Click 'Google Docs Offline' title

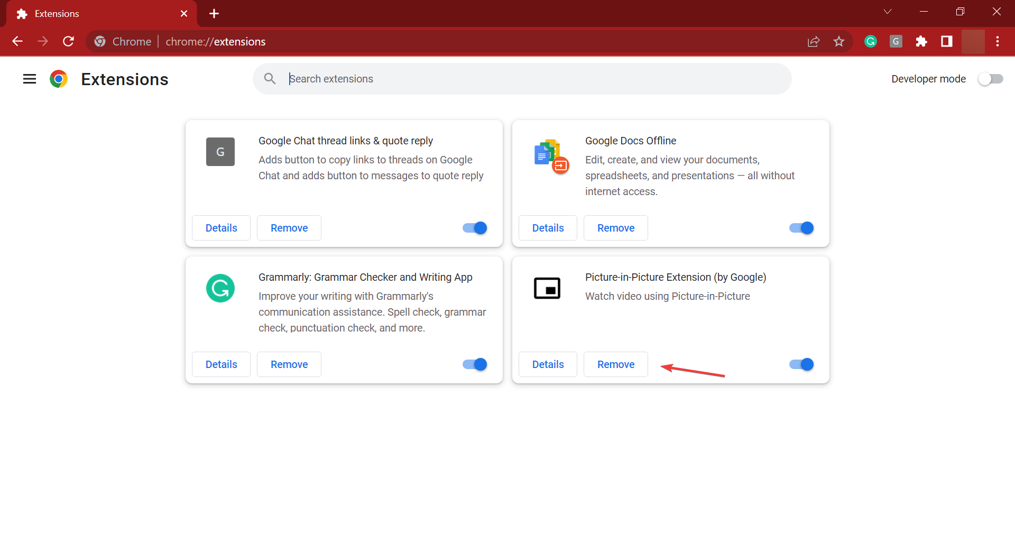pyautogui.click(x=631, y=141)
